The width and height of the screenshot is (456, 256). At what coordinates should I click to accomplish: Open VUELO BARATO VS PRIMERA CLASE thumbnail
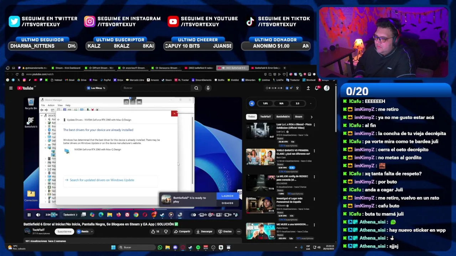click(x=260, y=157)
